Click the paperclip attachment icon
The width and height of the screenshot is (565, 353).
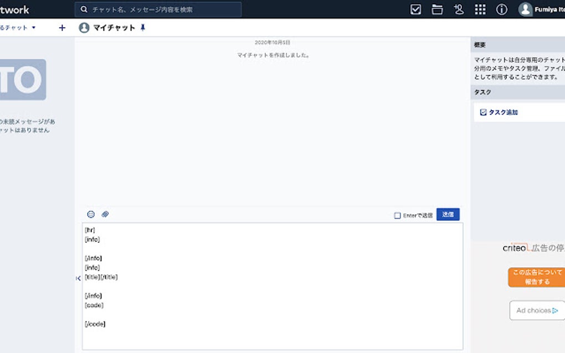(x=105, y=214)
